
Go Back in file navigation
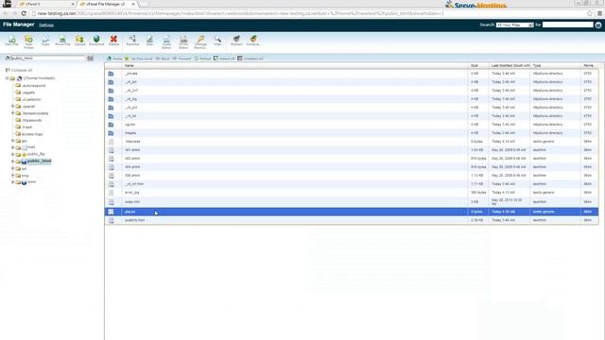(163, 59)
